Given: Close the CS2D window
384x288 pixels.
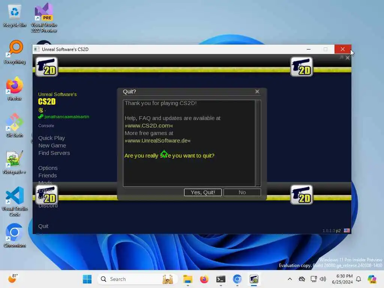Looking at the screenshot, I should coord(343,49).
